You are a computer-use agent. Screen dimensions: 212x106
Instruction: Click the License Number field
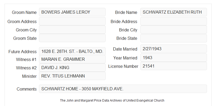click(174, 66)
